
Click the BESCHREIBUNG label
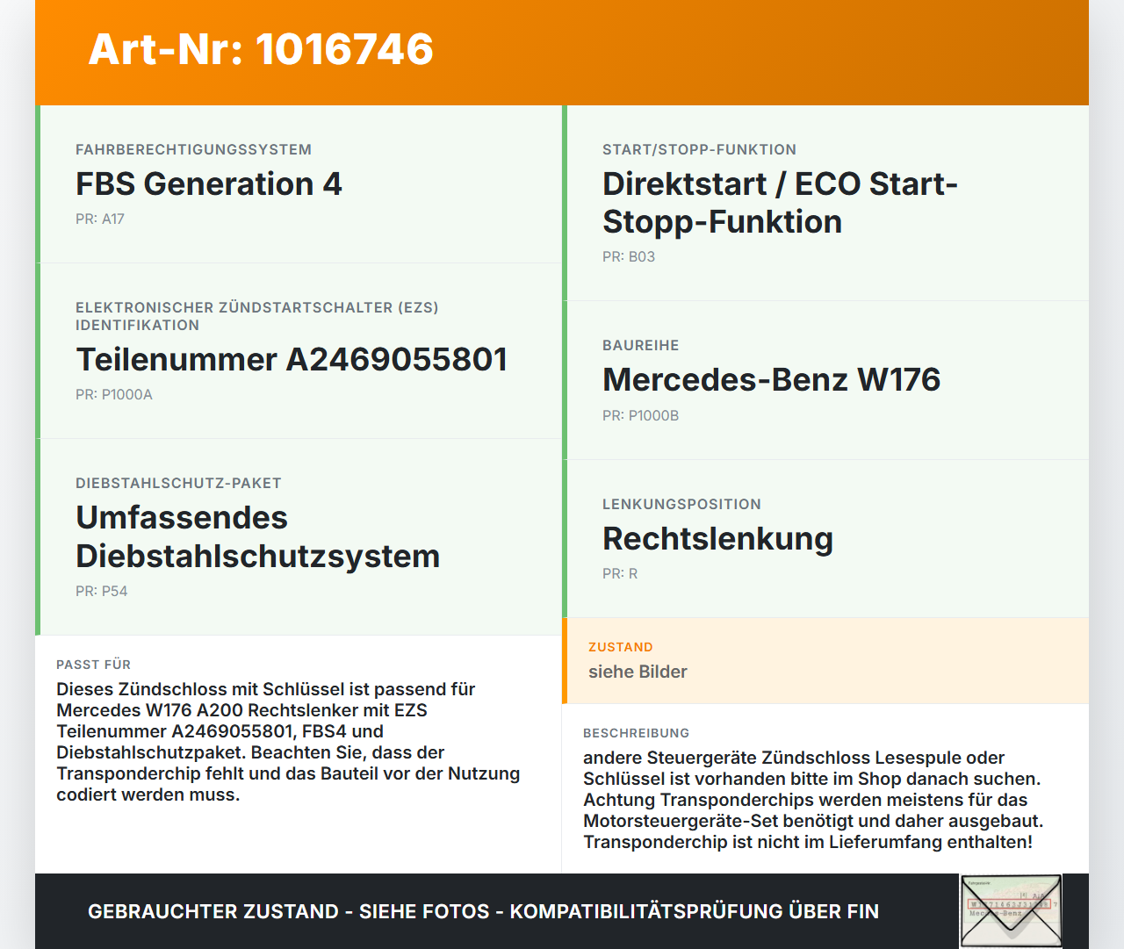(636, 733)
